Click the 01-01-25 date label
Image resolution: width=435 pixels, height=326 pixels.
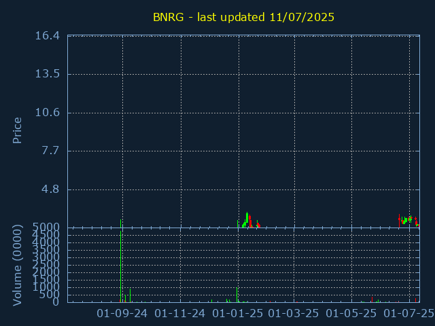click(237, 314)
